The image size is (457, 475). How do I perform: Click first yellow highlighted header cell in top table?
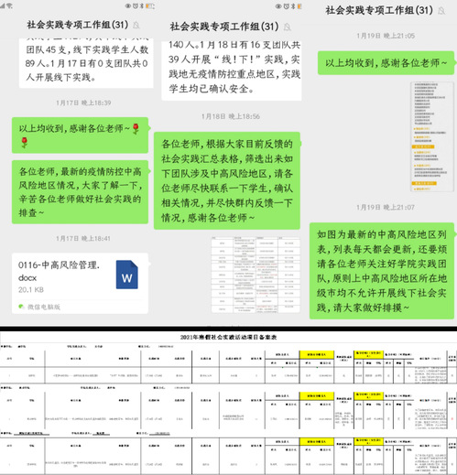[x=317, y=354]
